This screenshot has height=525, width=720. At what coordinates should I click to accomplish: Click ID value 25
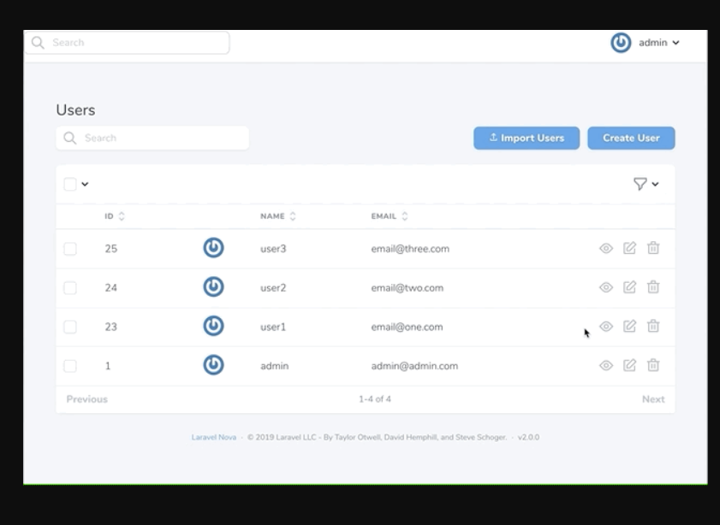pyautogui.click(x=111, y=249)
